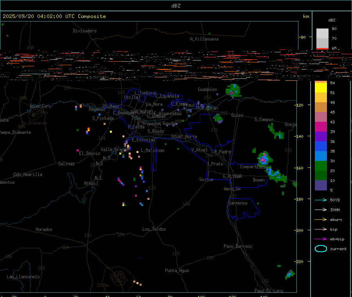Select the Los_Toldos map label

point(154,229)
